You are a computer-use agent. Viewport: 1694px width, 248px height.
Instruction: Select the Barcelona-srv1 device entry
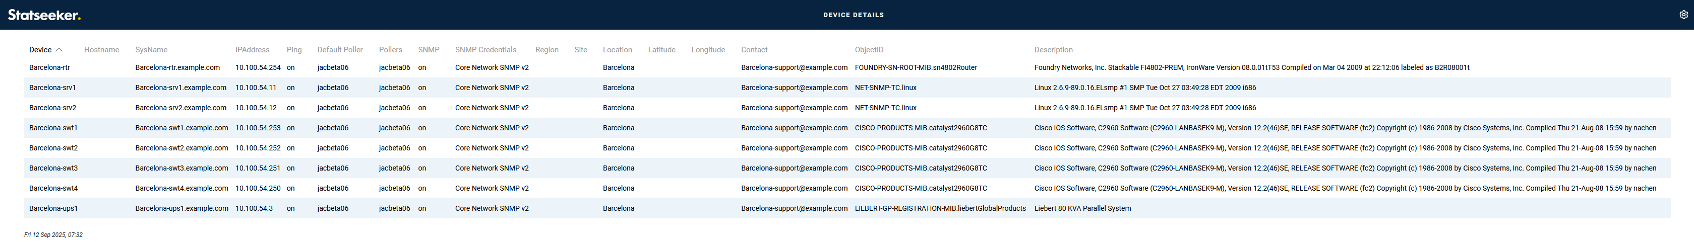[x=52, y=88]
